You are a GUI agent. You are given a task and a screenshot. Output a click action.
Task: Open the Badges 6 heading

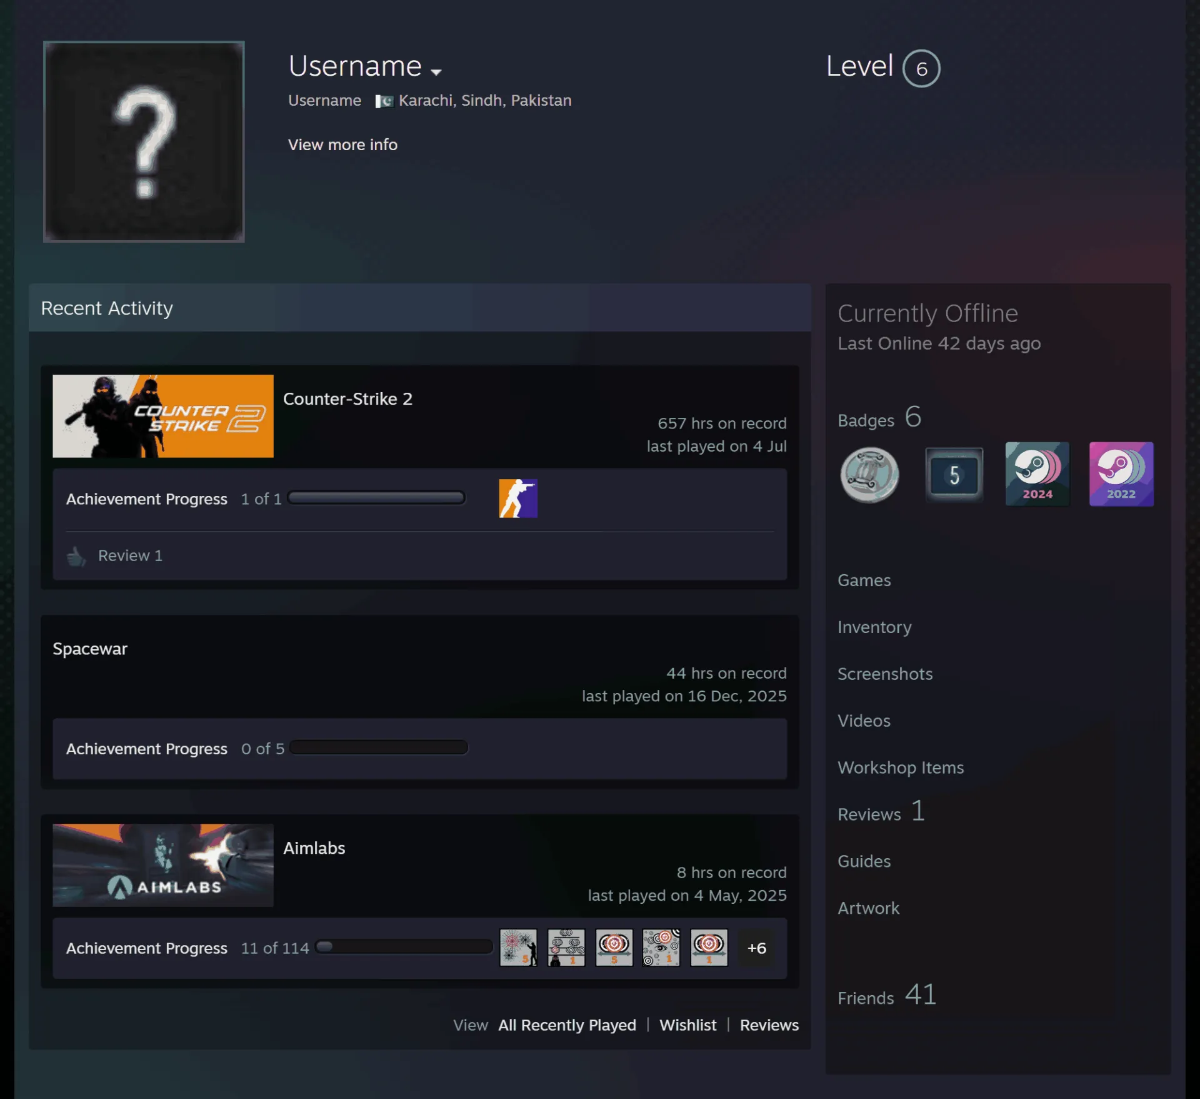[x=879, y=418]
